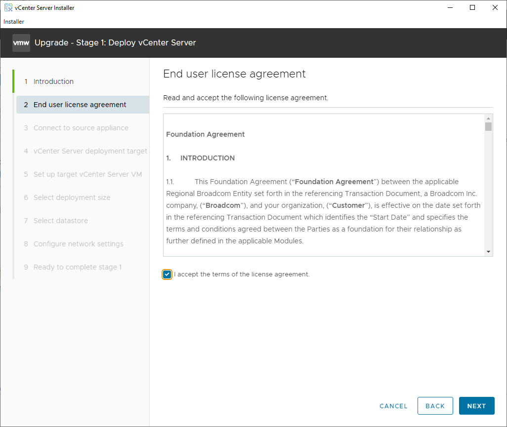Click the vmw logo in header
This screenshot has height=427, width=507.
point(21,43)
